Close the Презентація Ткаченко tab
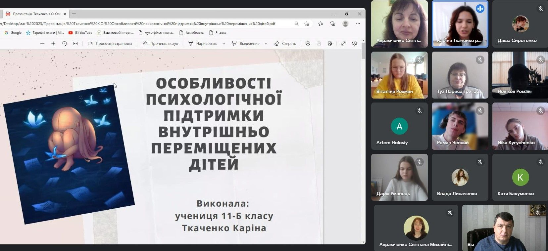This screenshot has width=548, height=251. pyautogui.click(x=65, y=14)
